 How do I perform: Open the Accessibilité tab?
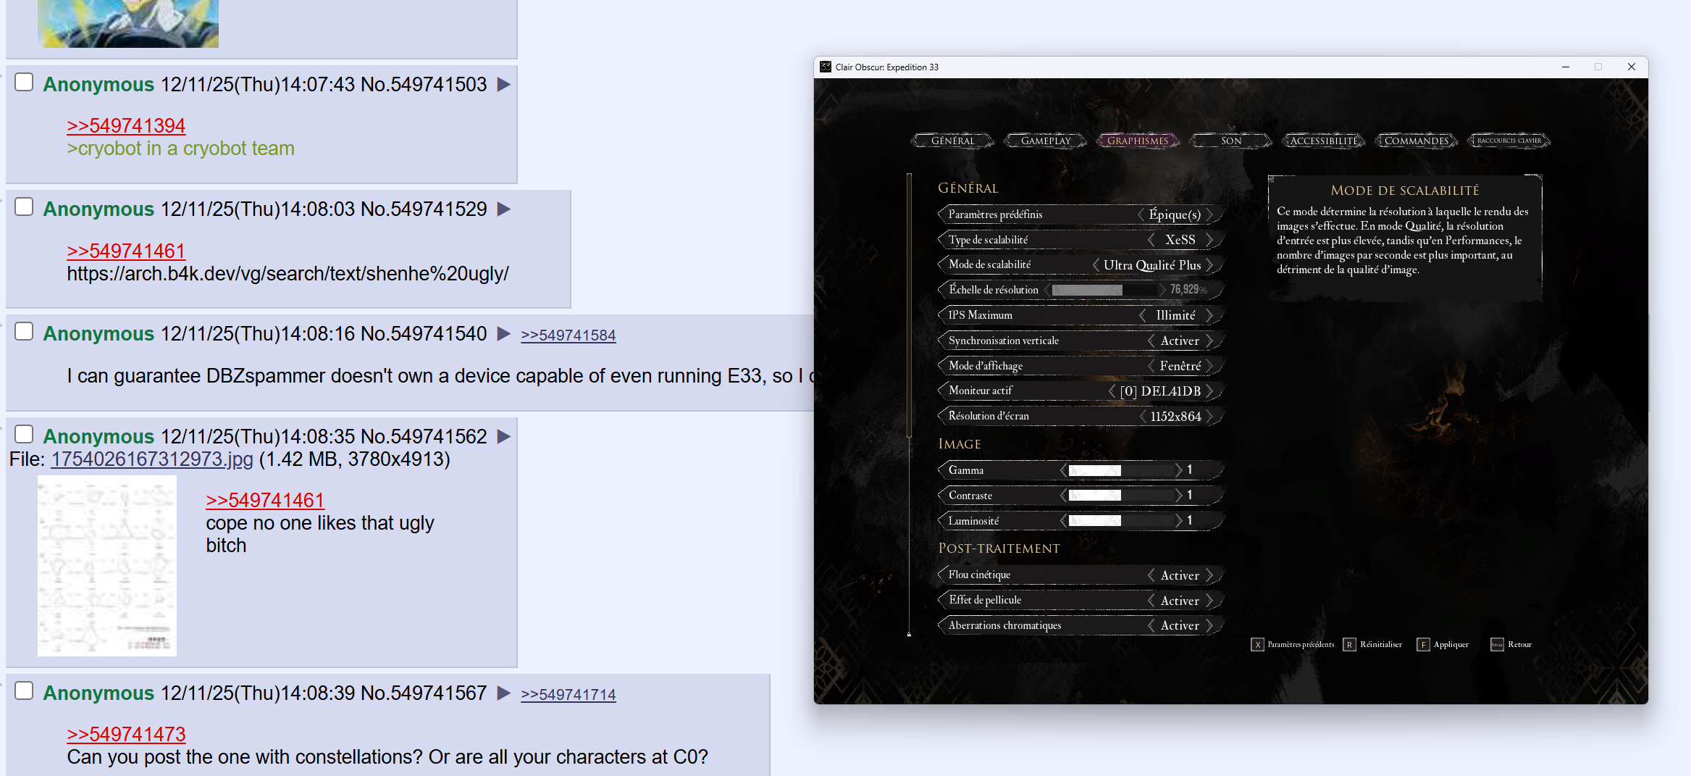[1324, 141]
